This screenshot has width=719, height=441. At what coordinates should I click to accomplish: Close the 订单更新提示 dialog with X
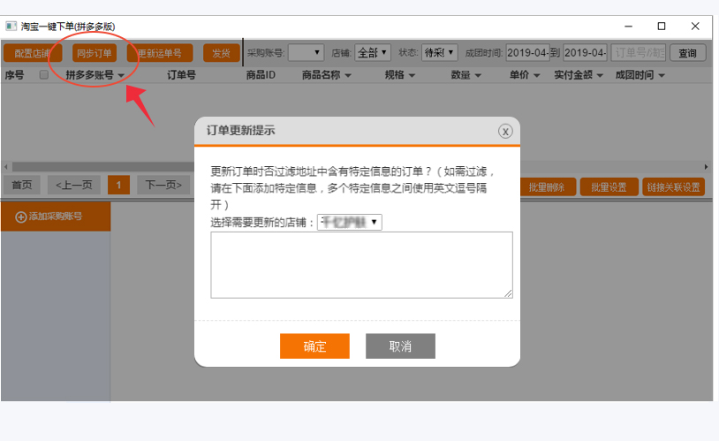click(x=505, y=132)
